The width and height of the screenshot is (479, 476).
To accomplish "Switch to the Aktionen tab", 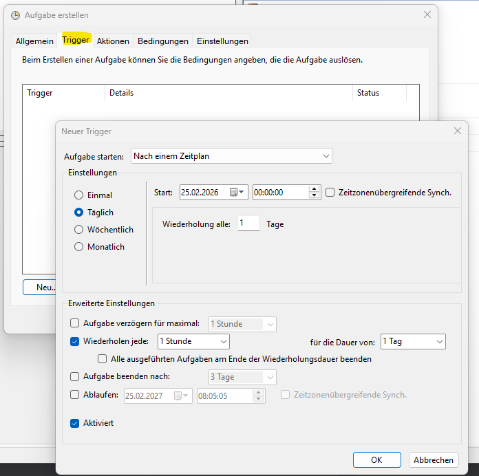I will [x=113, y=41].
